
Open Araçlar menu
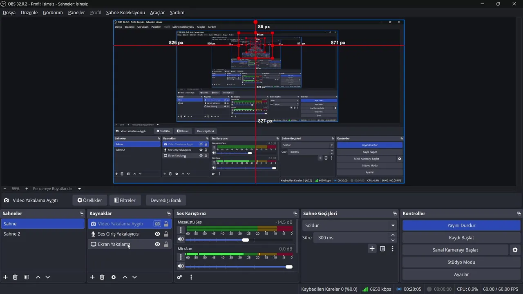click(x=157, y=13)
